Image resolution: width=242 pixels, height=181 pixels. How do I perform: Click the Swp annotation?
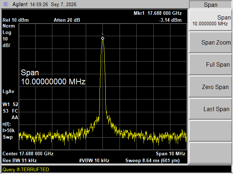click(x=8, y=137)
